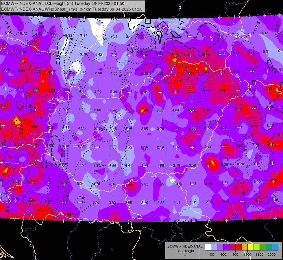
Task: Click the wind shear value 3.76
Action: point(160,129)
